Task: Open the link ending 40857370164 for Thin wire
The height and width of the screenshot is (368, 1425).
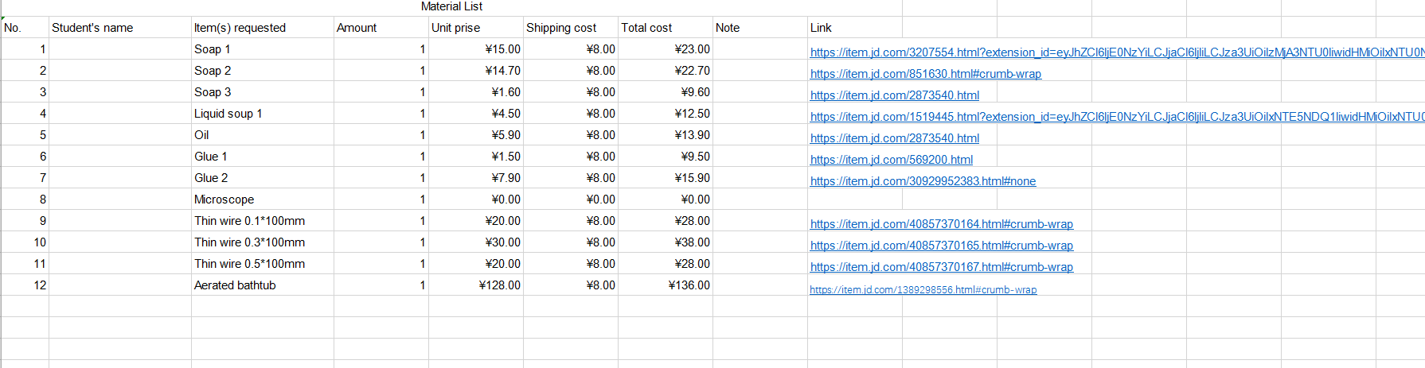Action: (x=941, y=224)
